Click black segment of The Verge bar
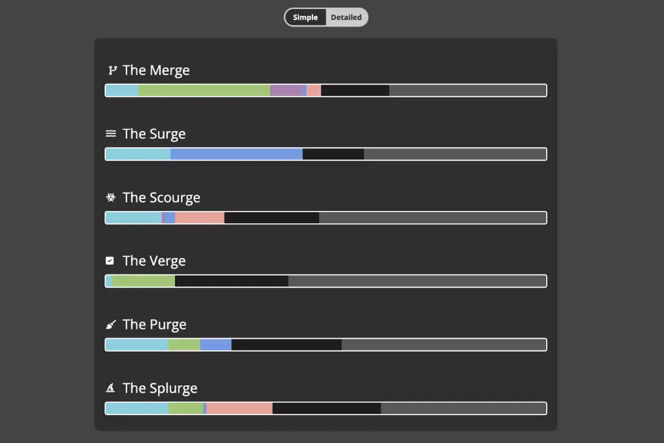Image resolution: width=664 pixels, height=443 pixels. 231,281
